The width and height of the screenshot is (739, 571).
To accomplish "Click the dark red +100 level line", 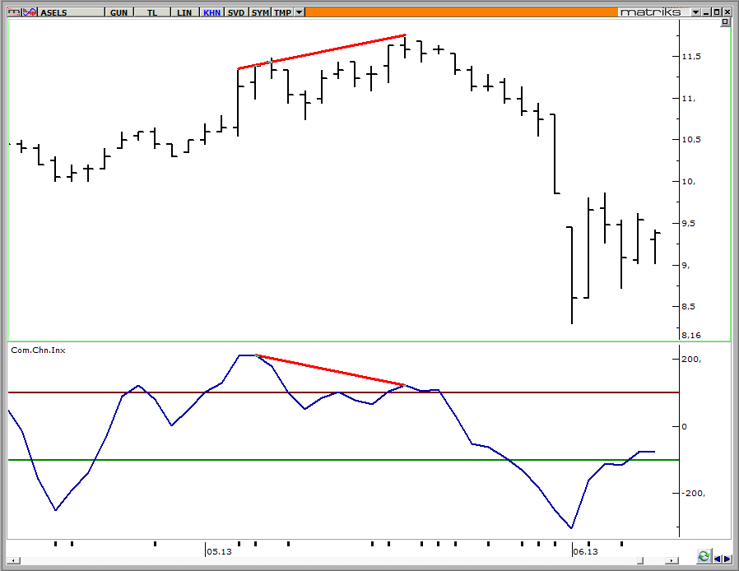I will pos(343,392).
